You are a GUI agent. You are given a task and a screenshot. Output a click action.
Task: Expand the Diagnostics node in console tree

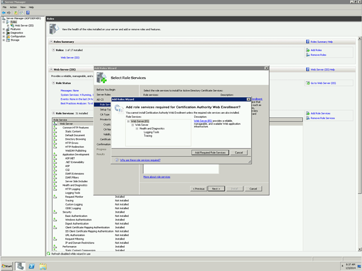(3, 33)
